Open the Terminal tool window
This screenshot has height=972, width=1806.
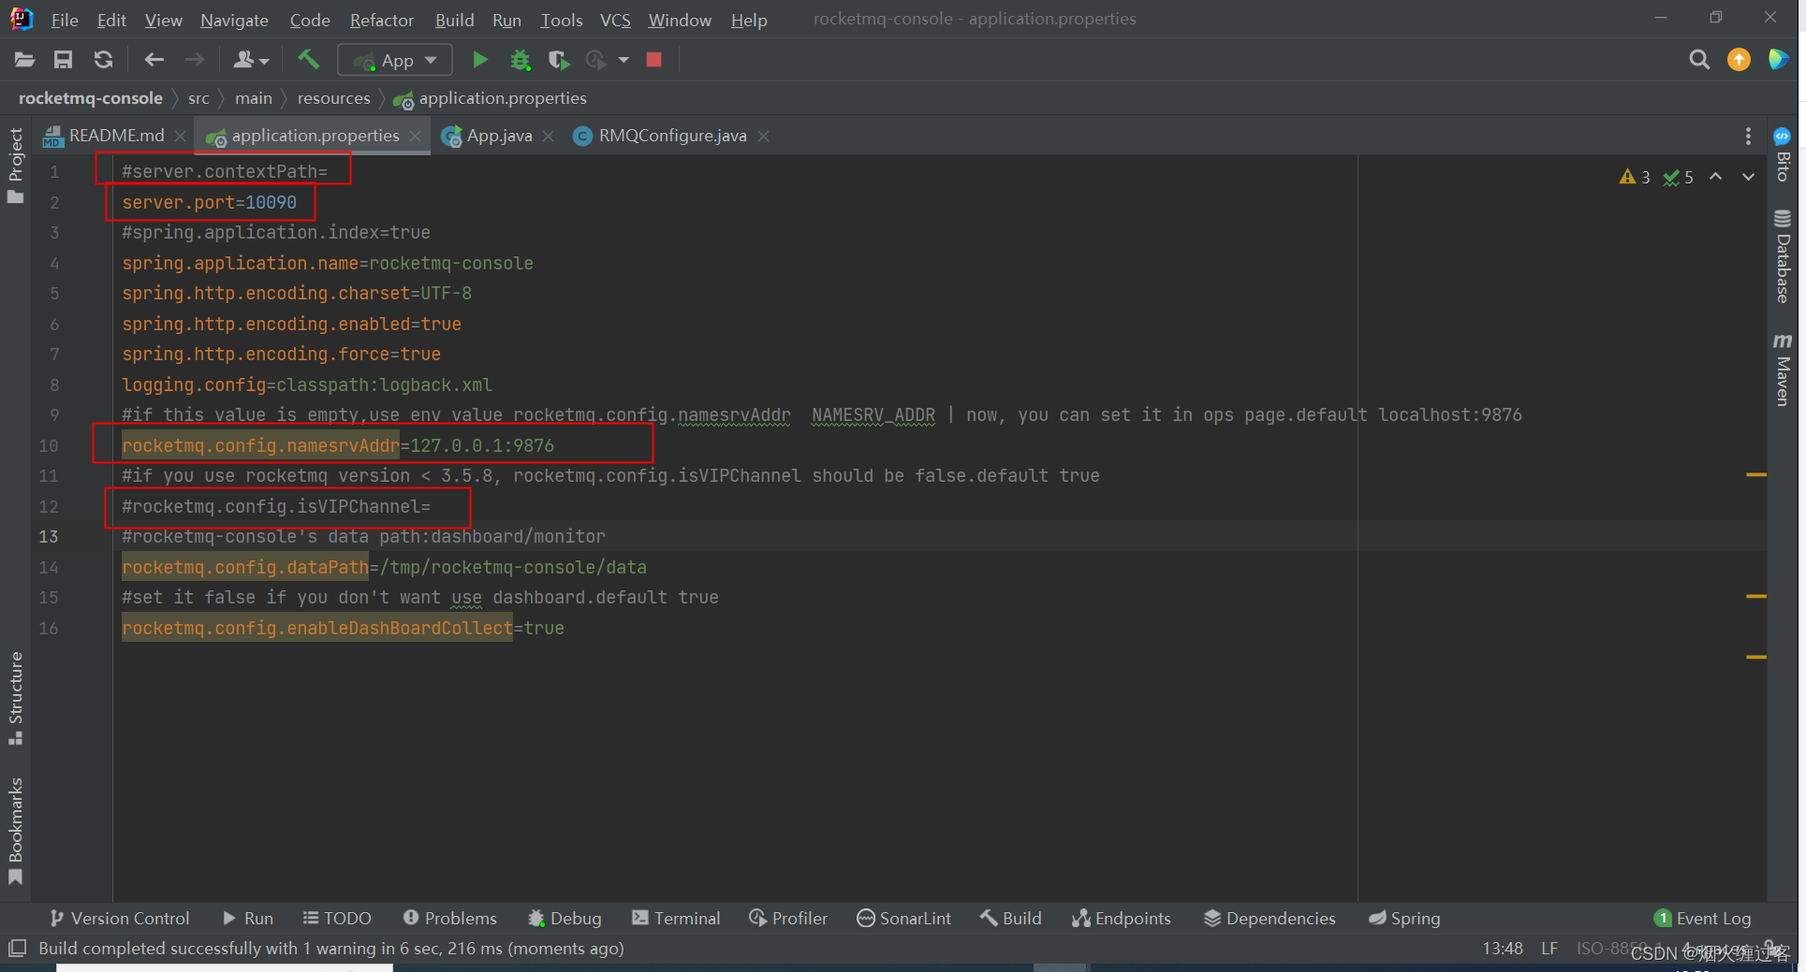coord(676,919)
